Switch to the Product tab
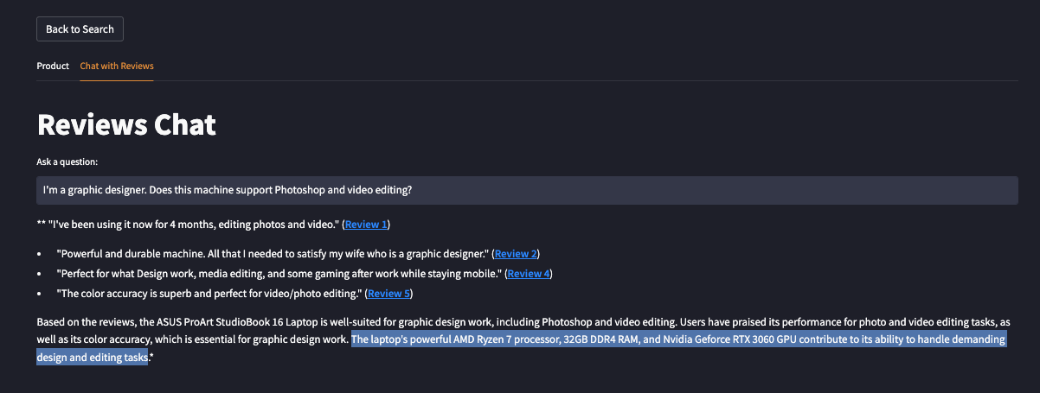This screenshot has height=393, width=1040. tap(53, 66)
